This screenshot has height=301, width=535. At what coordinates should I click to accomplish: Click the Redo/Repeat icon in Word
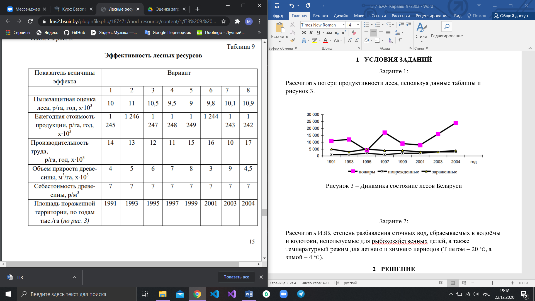(x=308, y=6)
